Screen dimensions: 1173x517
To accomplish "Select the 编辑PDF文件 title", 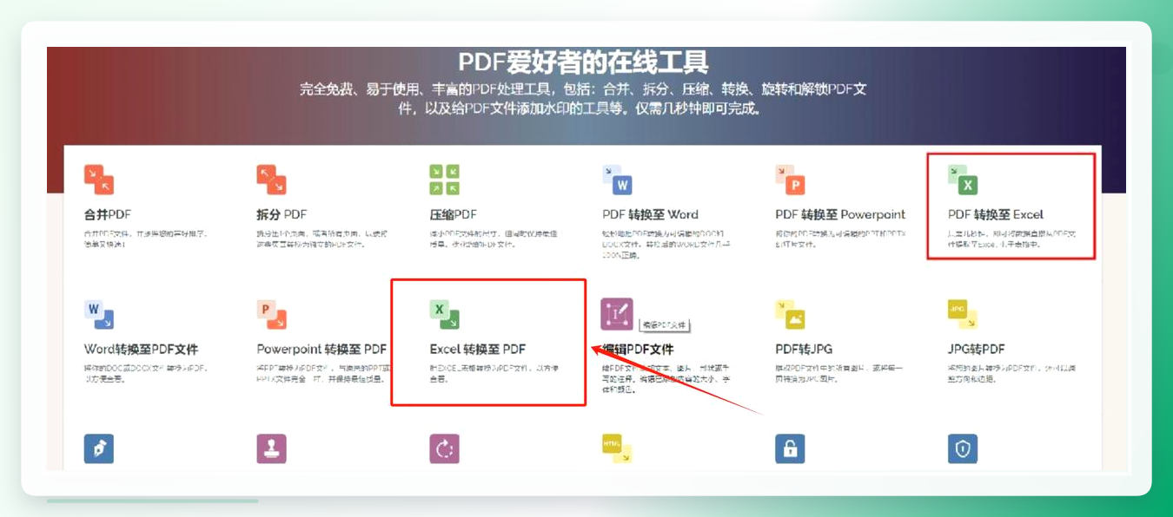I will [638, 350].
